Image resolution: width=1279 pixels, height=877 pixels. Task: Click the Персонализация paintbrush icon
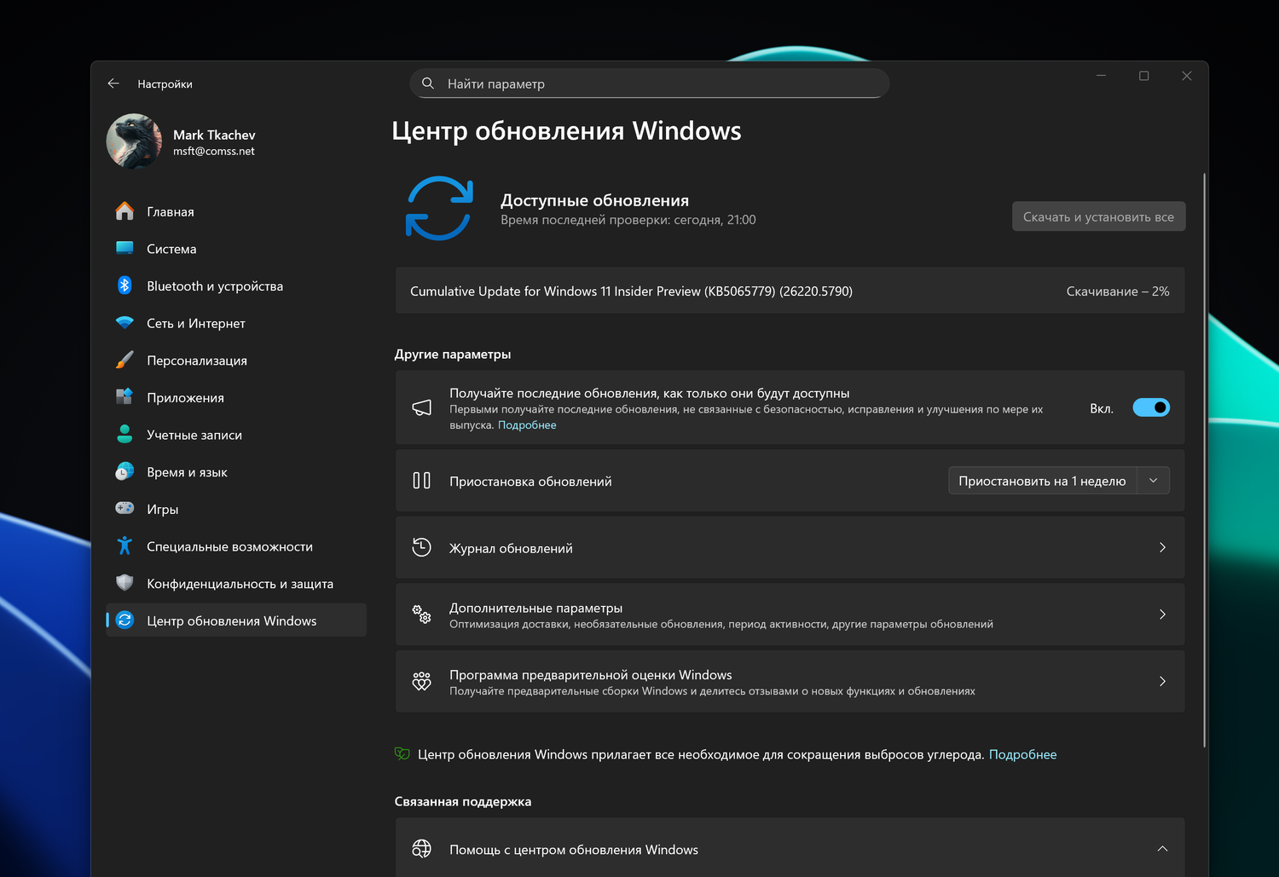click(124, 360)
